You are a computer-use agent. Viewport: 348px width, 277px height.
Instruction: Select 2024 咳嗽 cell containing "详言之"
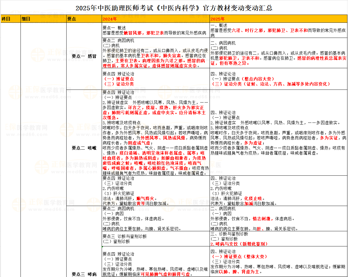pos(155,133)
